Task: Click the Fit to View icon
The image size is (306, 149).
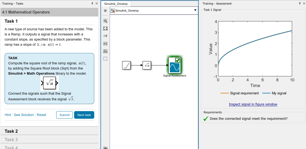Action: (105, 28)
